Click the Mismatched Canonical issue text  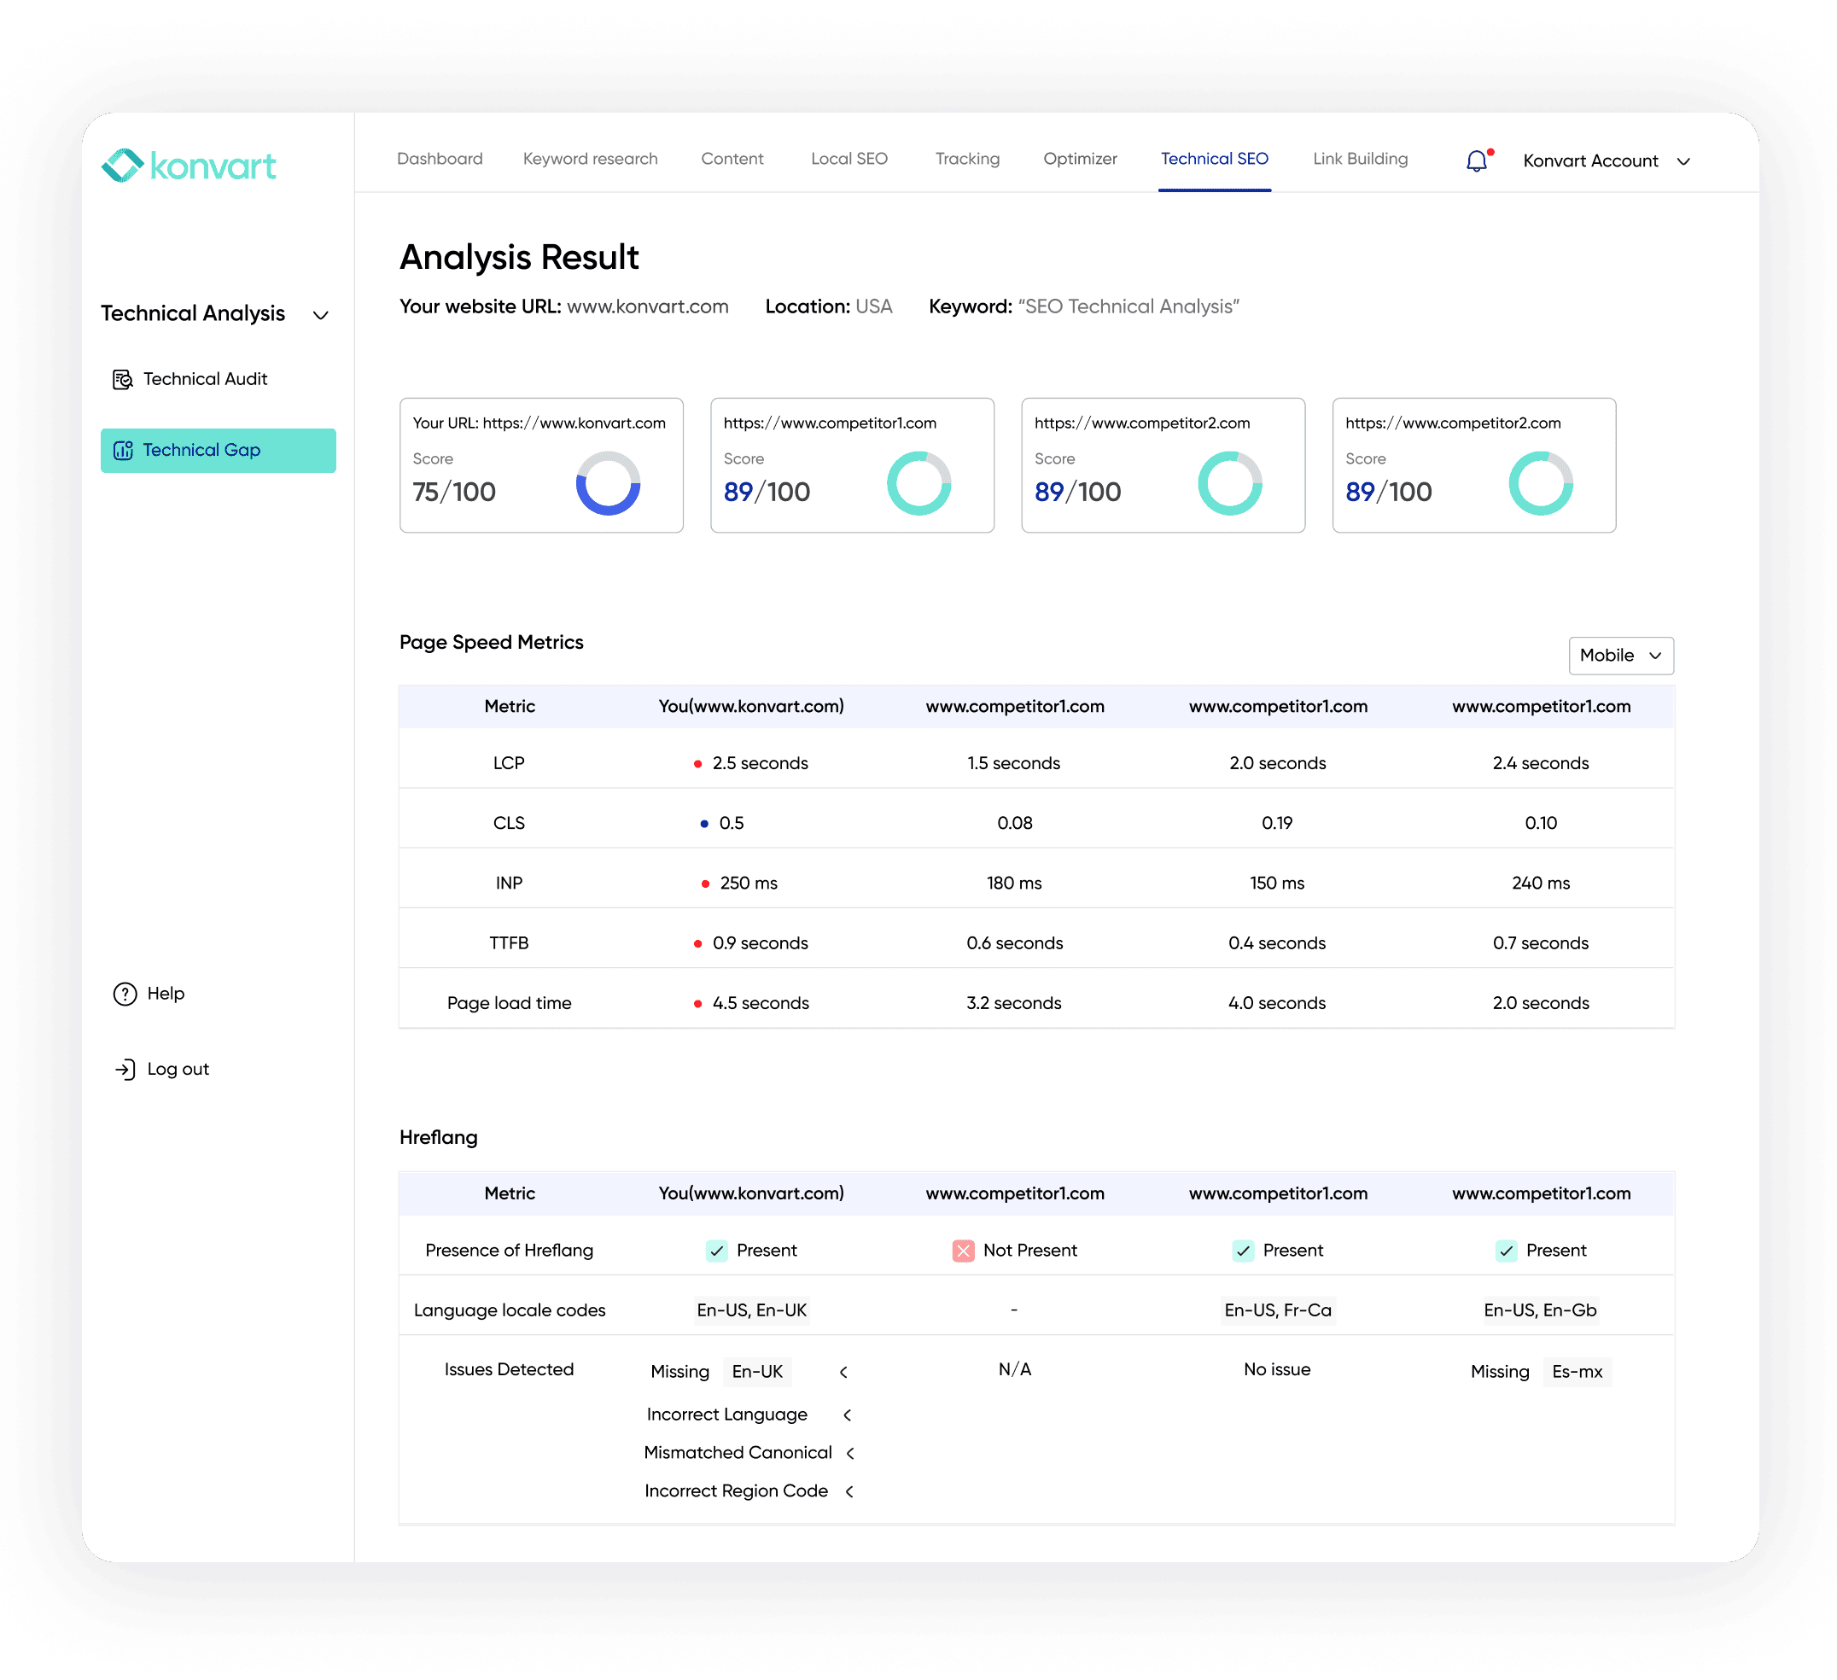(738, 1453)
